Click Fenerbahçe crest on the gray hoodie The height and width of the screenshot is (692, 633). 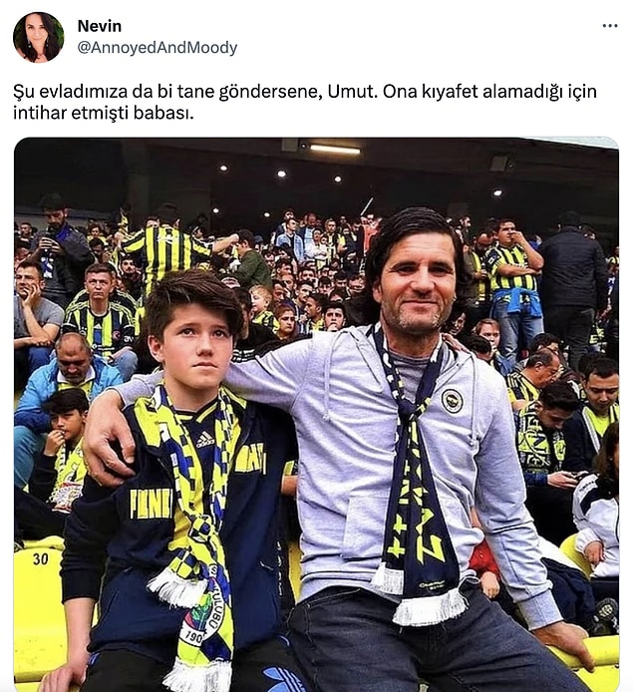click(x=452, y=401)
